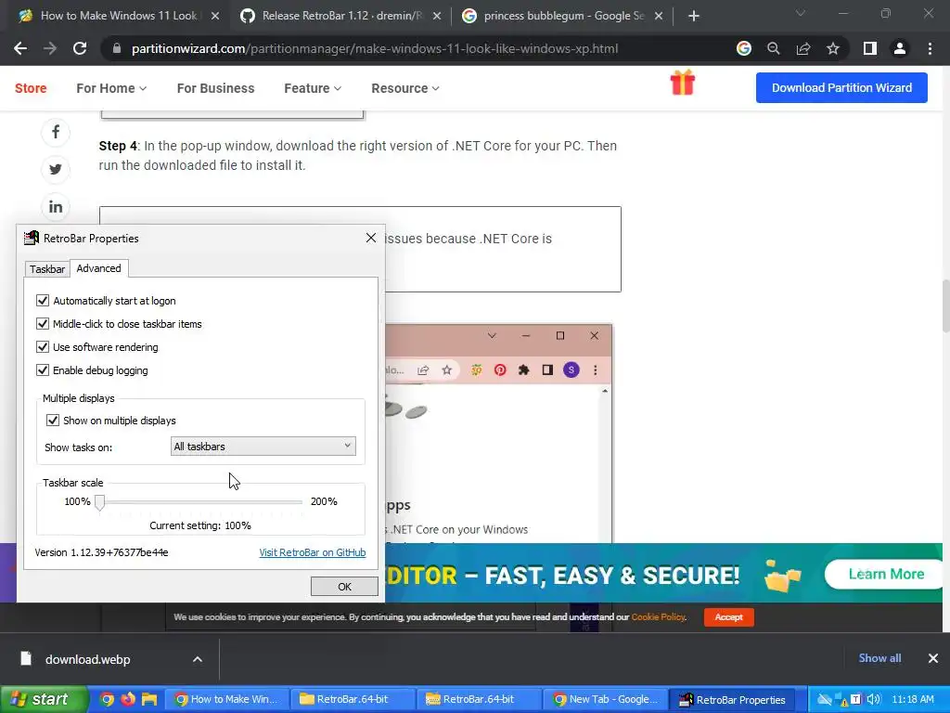Reload the partitionwizard page
The width and height of the screenshot is (950, 713).
pyautogui.click(x=80, y=48)
